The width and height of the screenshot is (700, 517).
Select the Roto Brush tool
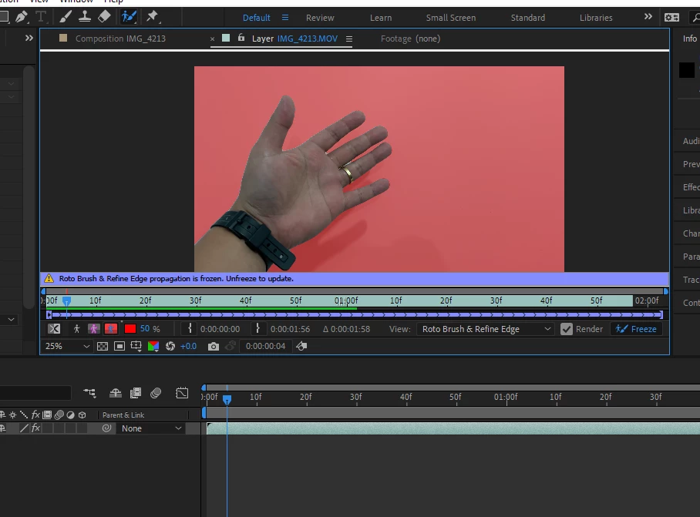(129, 17)
